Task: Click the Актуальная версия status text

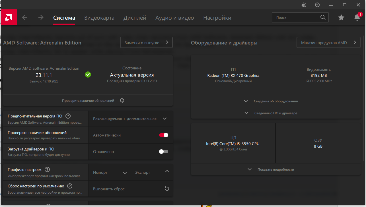Action: tap(132, 75)
